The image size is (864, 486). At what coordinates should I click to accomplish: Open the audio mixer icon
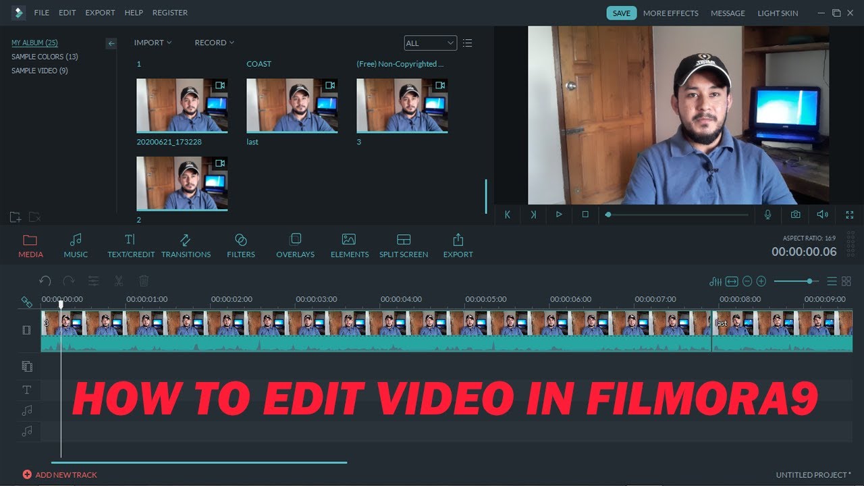pyautogui.click(x=716, y=281)
